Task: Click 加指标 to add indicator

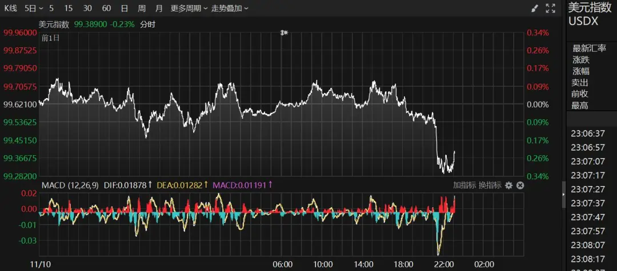Action: pyautogui.click(x=464, y=185)
